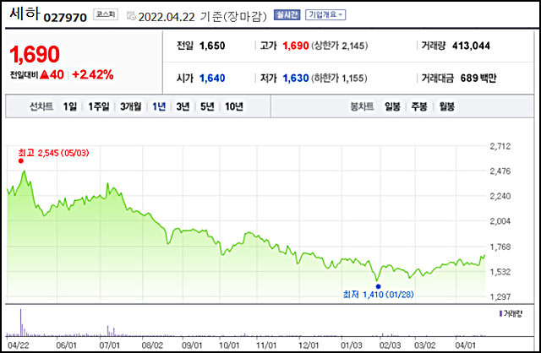Click the stock name 세하

pos(25,14)
